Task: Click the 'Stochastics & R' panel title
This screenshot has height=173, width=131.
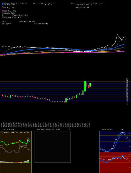Action: point(107,129)
